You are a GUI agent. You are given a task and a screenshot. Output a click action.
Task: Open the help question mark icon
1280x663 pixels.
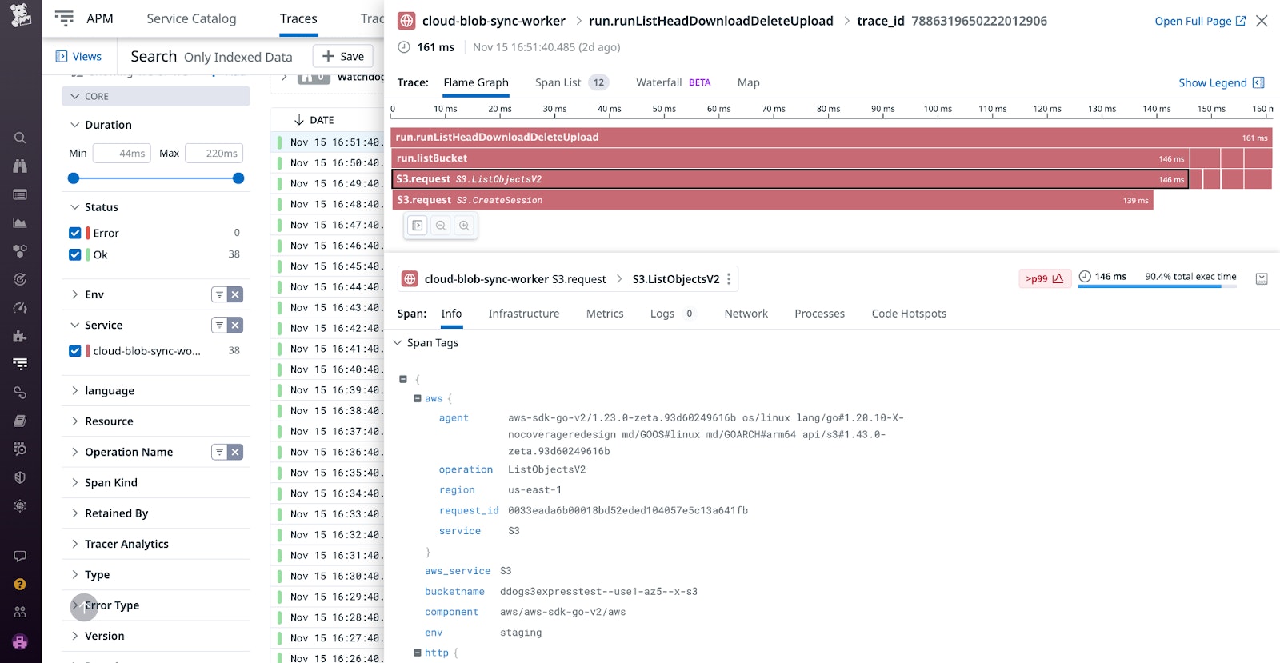click(x=20, y=585)
